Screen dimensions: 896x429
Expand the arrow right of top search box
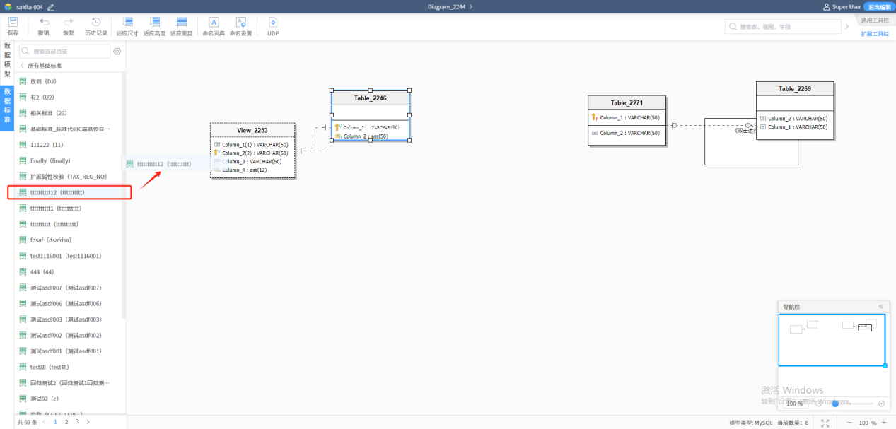tap(847, 26)
